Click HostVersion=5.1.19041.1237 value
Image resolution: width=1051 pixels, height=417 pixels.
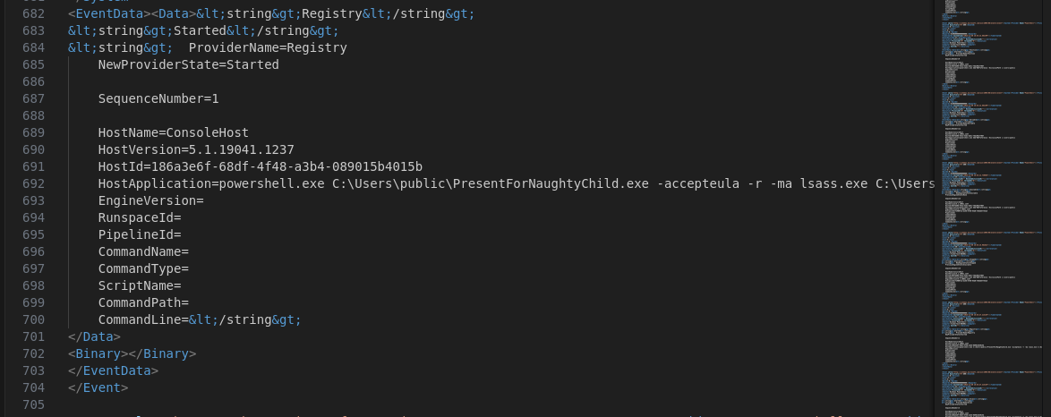(196, 149)
